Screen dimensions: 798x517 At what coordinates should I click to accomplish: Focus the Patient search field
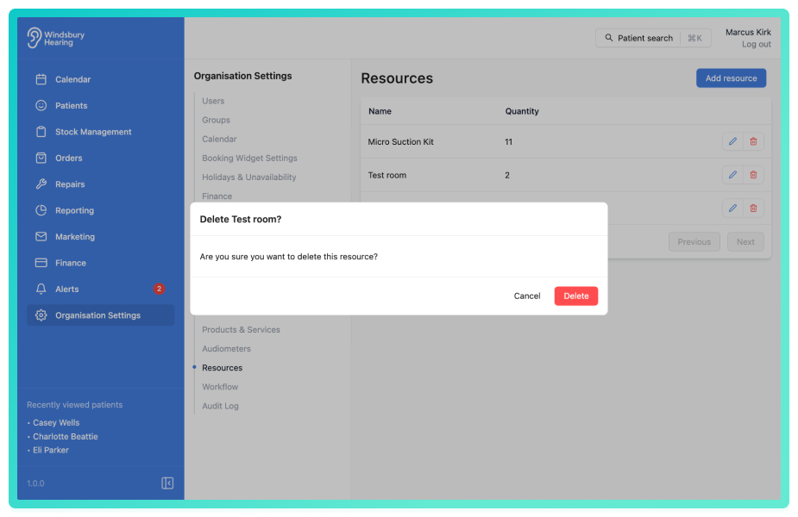[x=653, y=38]
